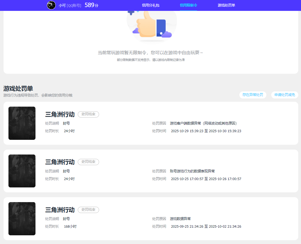The height and width of the screenshot is (244, 301).
Task: Click the 存在异常处罚 button
Action: tap(253, 95)
